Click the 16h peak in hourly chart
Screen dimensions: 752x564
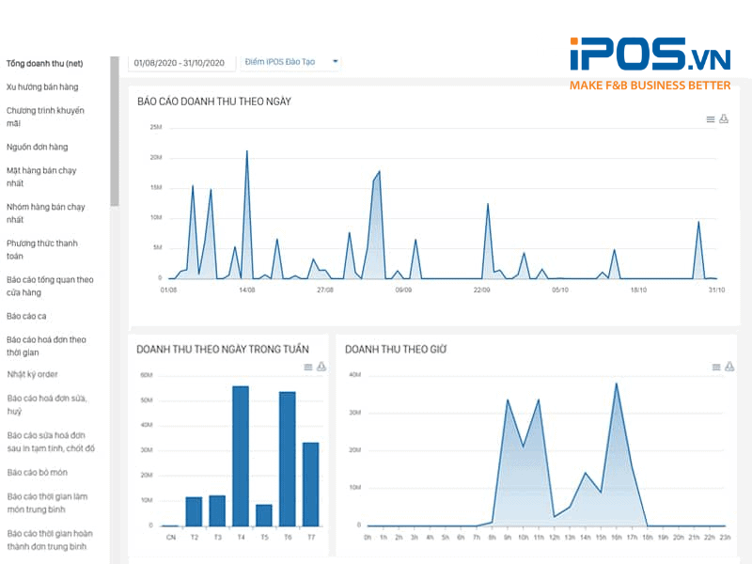click(x=617, y=384)
